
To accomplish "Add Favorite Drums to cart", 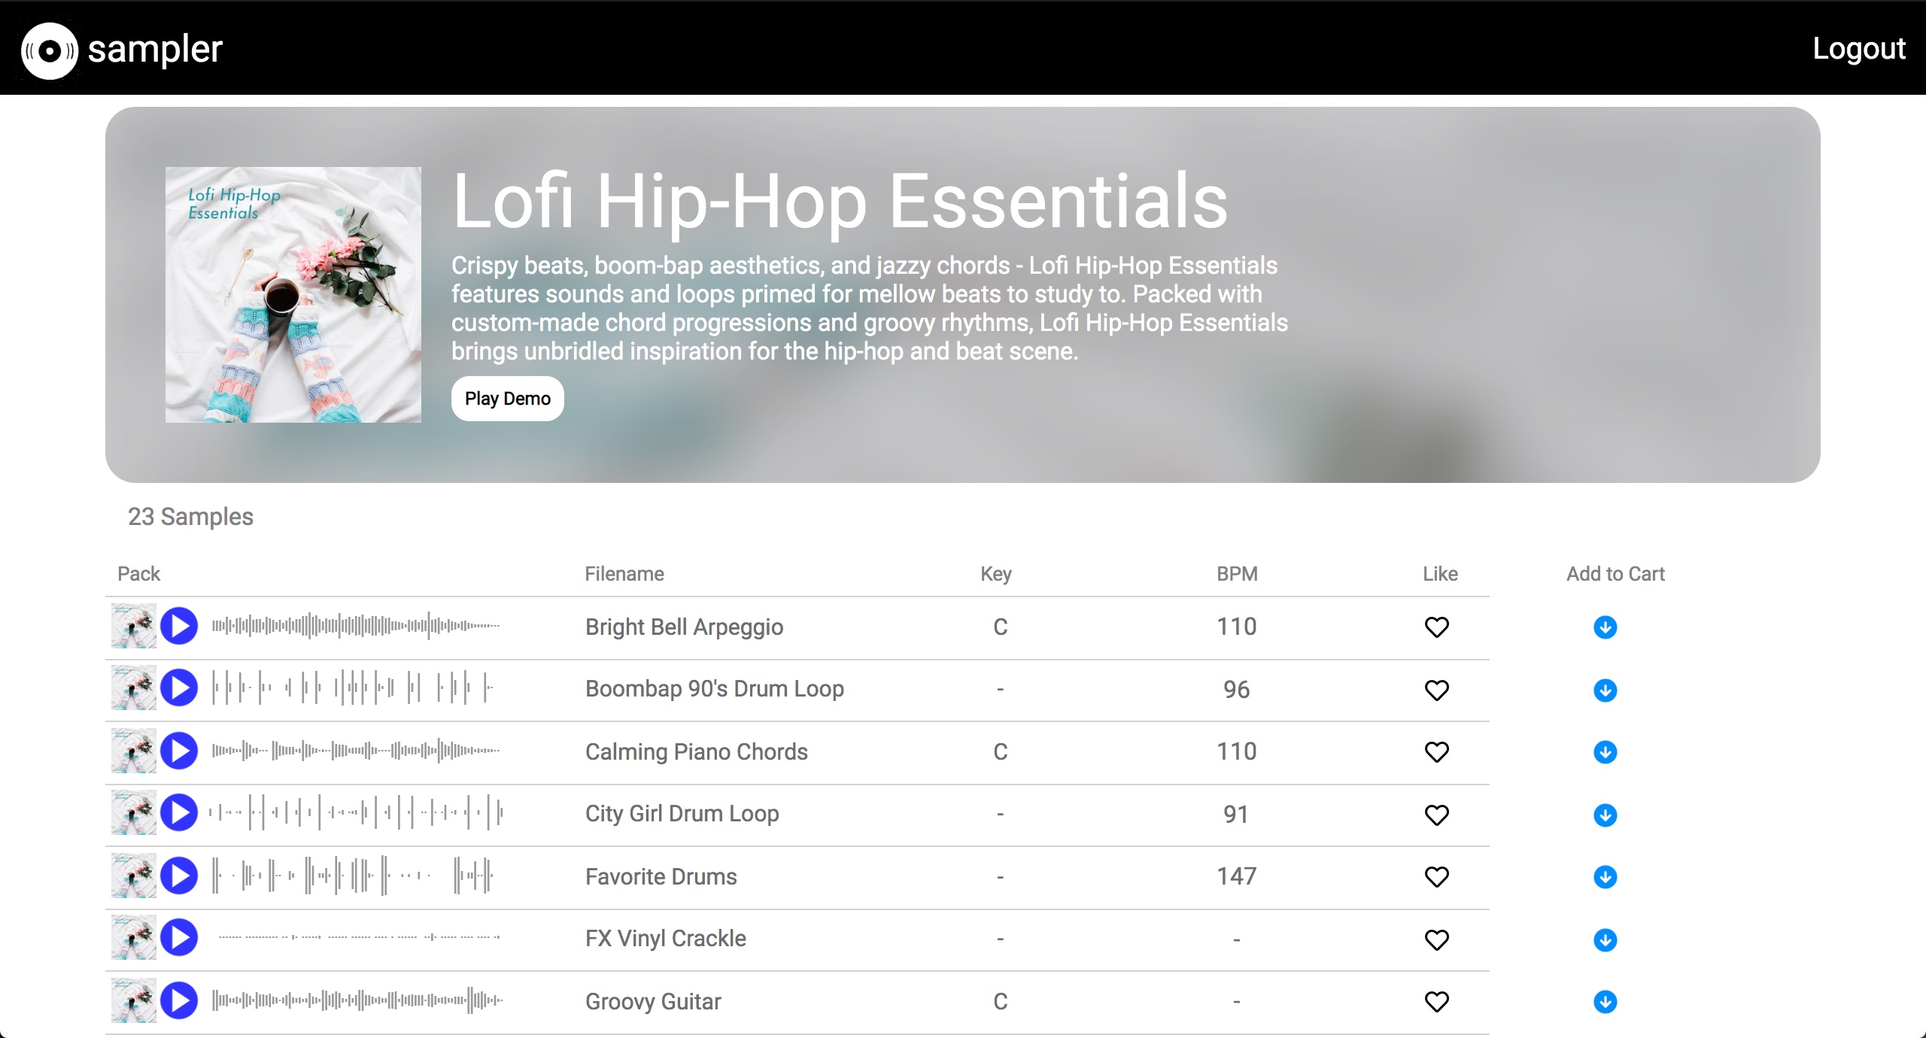I will point(1606,877).
